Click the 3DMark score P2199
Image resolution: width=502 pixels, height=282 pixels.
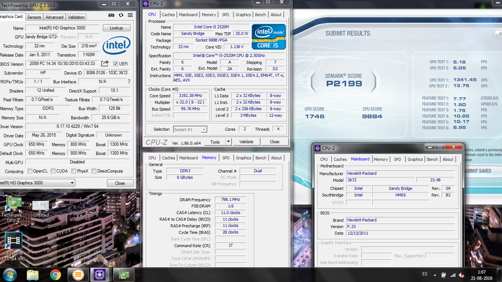click(344, 84)
